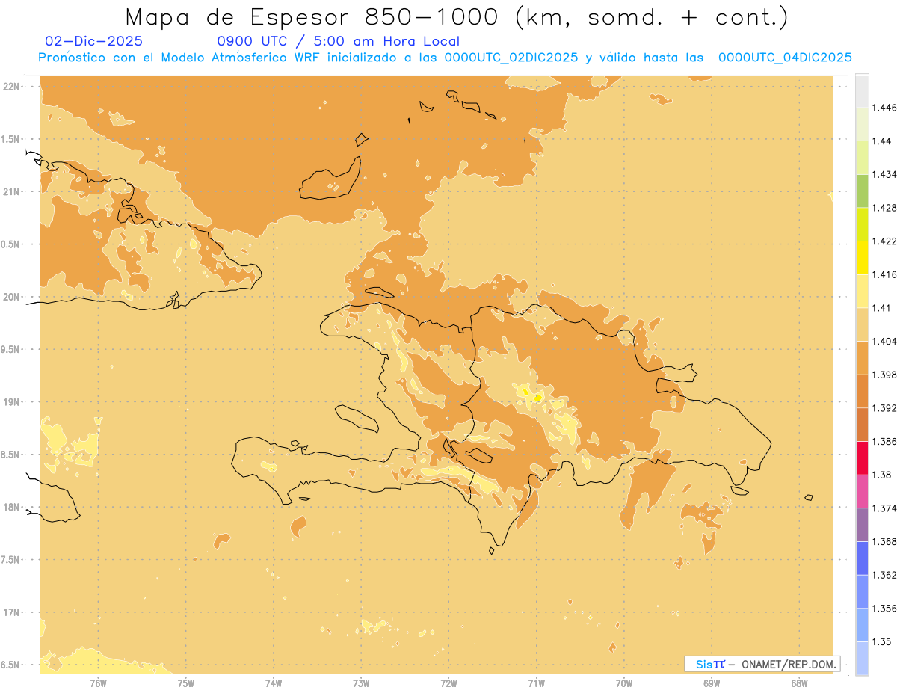Click the blue legend swatch above 1.362

tap(862, 558)
